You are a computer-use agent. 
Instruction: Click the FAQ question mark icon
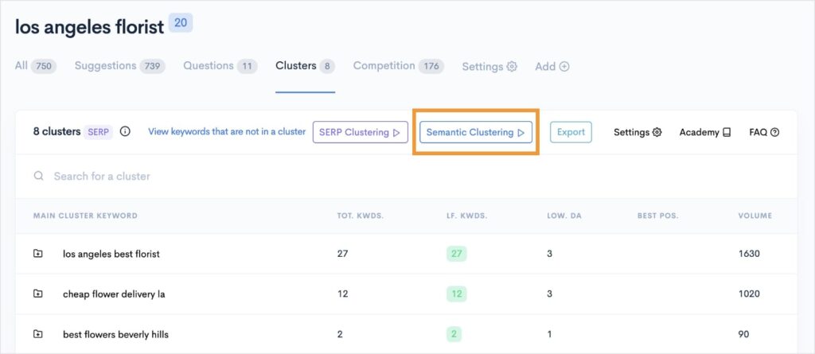pyautogui.click(x=775, y=132)
